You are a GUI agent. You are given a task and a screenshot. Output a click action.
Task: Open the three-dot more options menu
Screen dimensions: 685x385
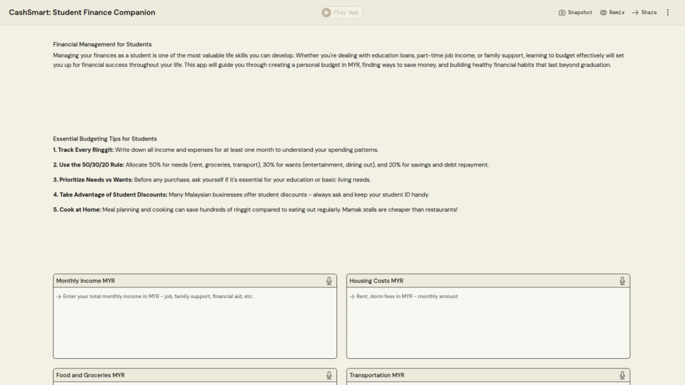click(668, 13)
